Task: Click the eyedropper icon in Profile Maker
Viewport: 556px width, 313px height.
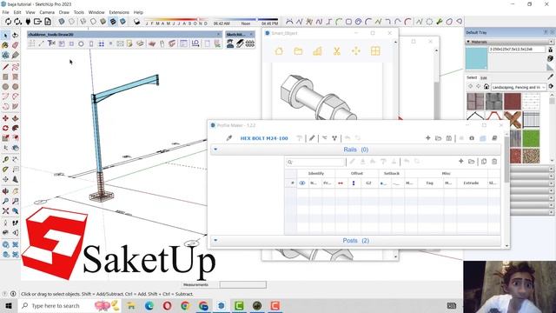Action: (229, 138)
